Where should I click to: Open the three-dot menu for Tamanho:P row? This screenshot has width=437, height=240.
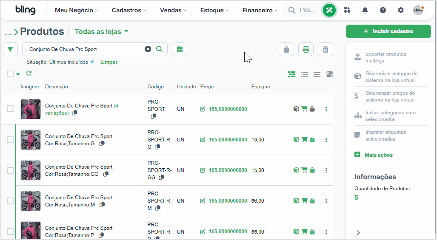tap(326, 232)
